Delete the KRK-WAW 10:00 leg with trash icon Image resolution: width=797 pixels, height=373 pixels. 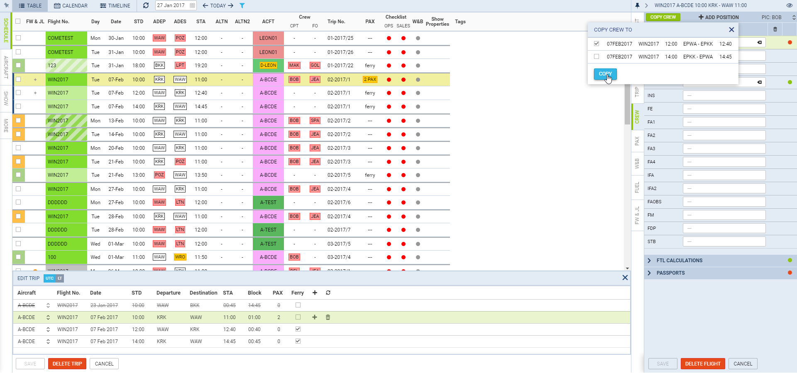click(x=328, y=317)
